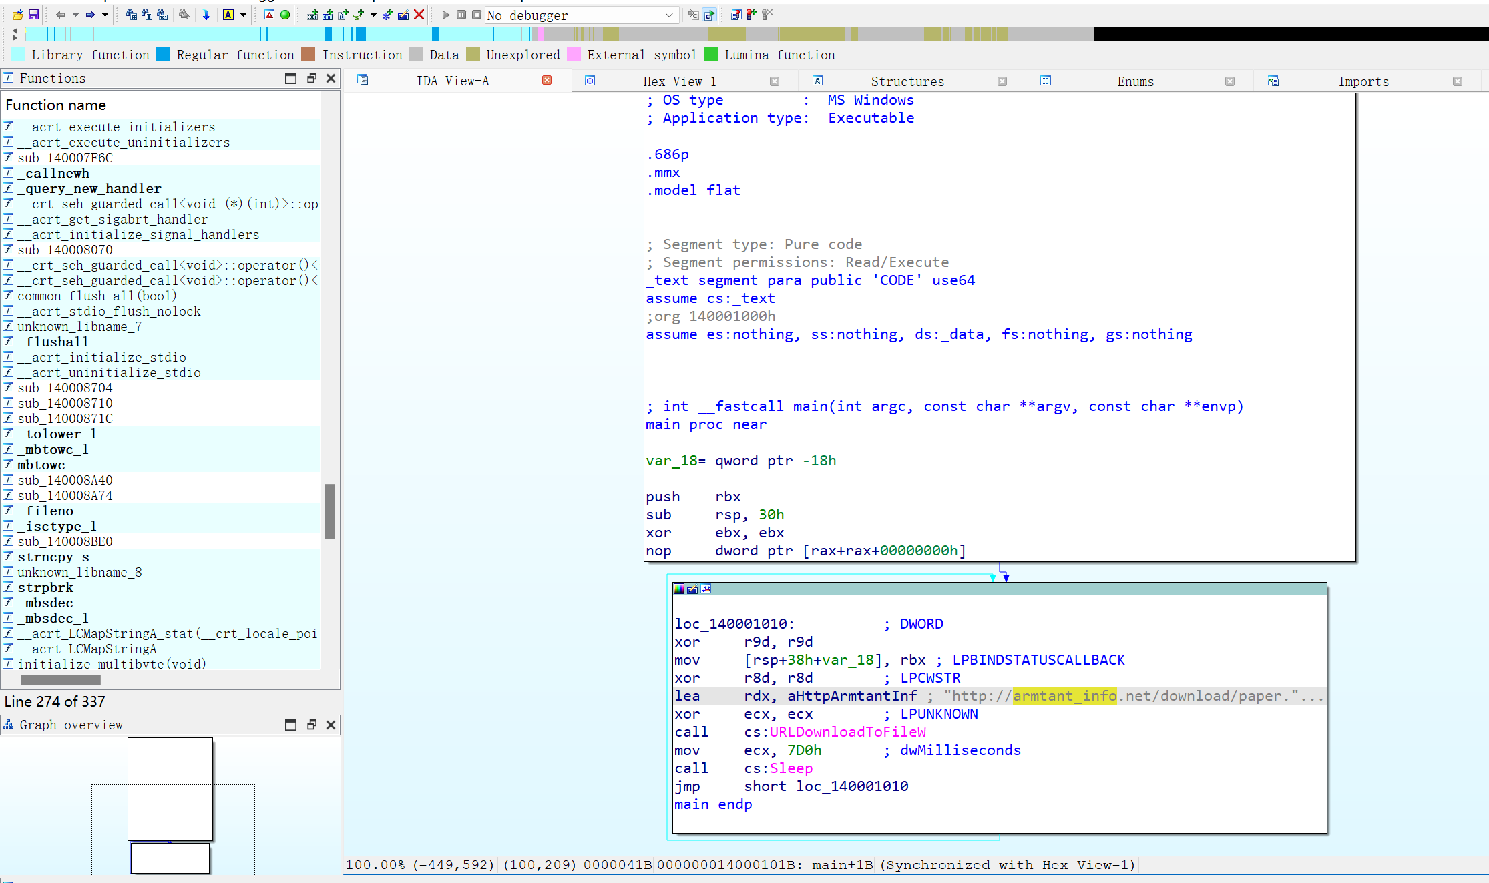Select _tolower_l function entry

pyautogui.click(x=161, y=434)
